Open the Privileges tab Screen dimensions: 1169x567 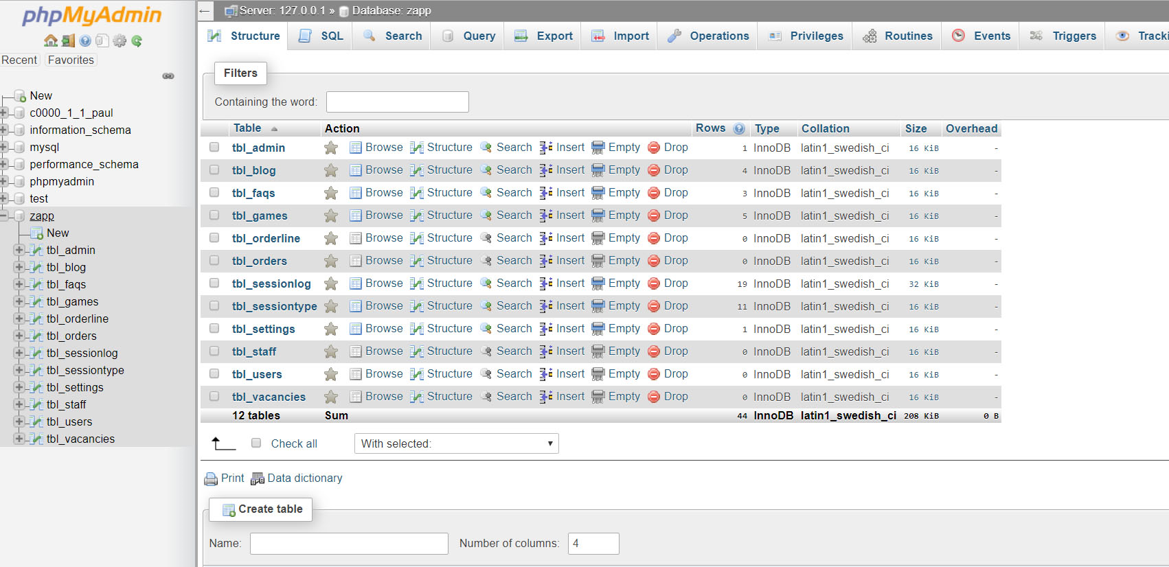tap(806, 36)
